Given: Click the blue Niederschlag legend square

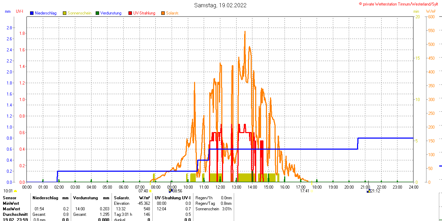Looking at the screenshot, I should click(x=32, y=13).
